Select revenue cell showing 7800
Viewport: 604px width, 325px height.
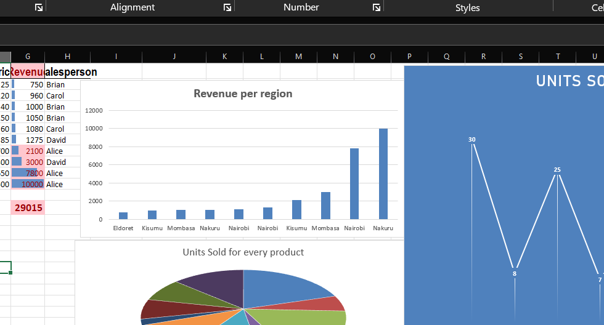point(28,174)
